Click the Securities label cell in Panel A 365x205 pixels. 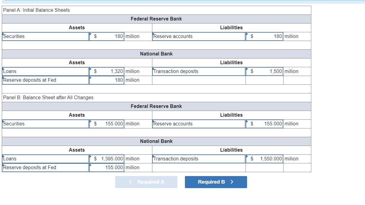[x=45, y=36]
